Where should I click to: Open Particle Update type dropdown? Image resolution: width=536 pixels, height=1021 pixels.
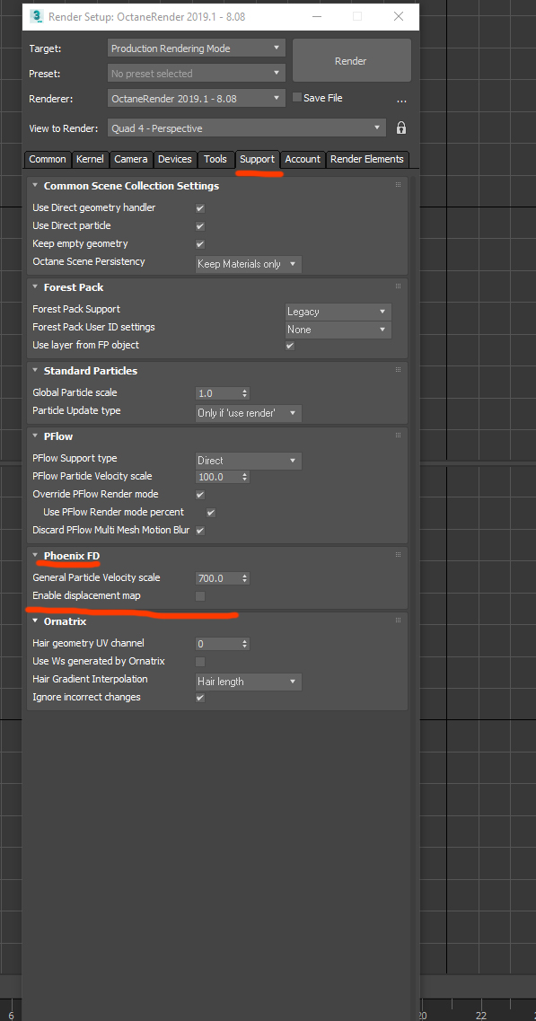pos(249,413)
